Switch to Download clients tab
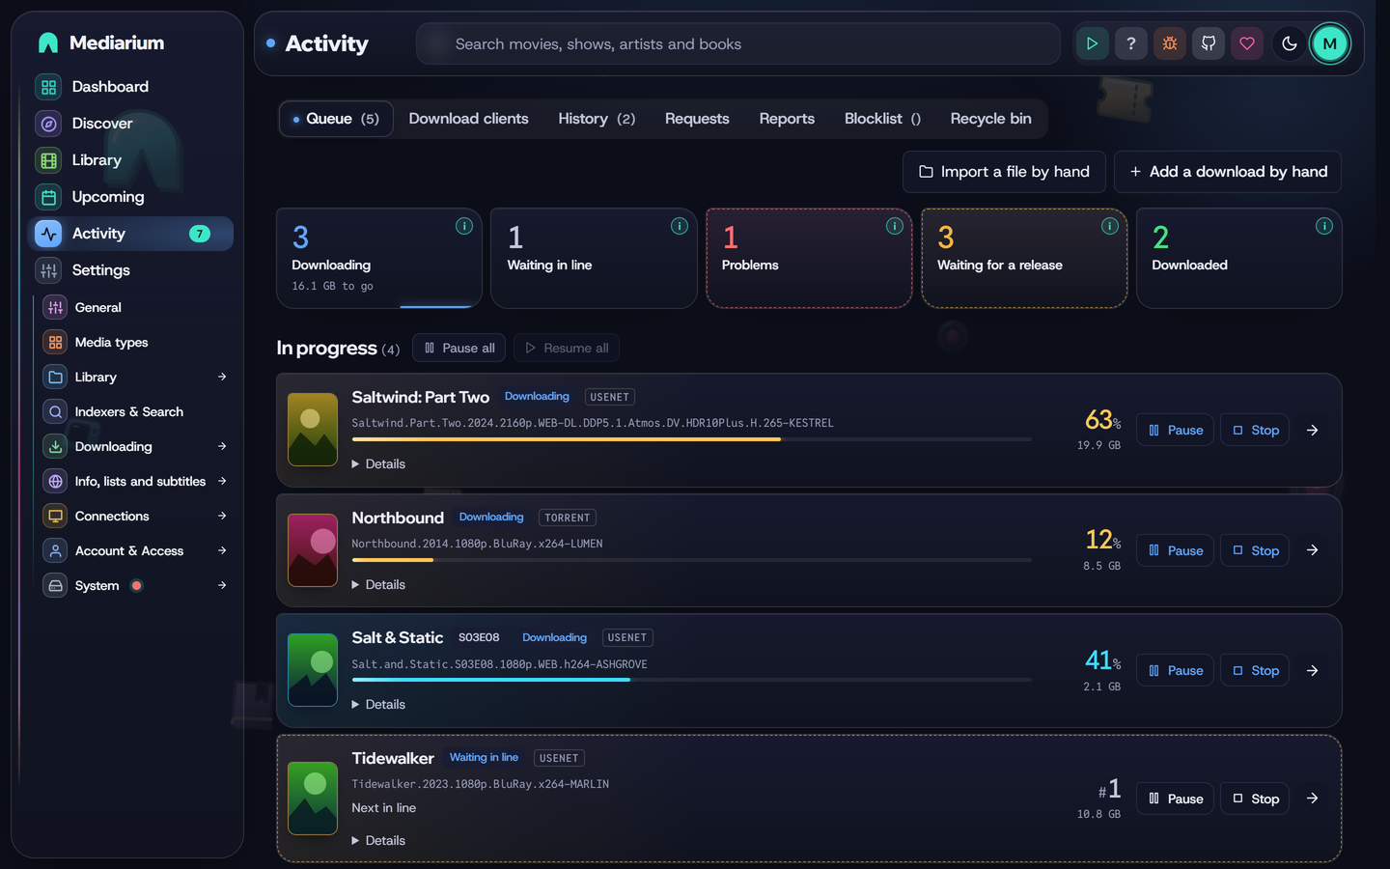This screenshot has height=869, width=1390. [x=468, y=119]
